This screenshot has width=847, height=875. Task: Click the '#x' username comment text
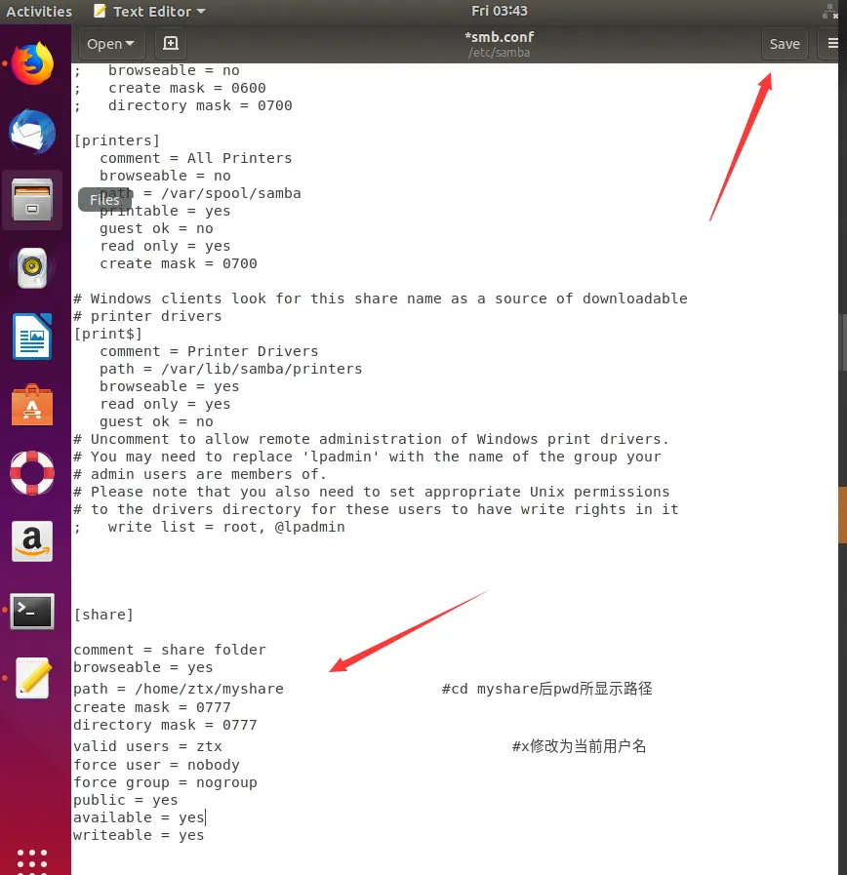click(x=579, y=746)
